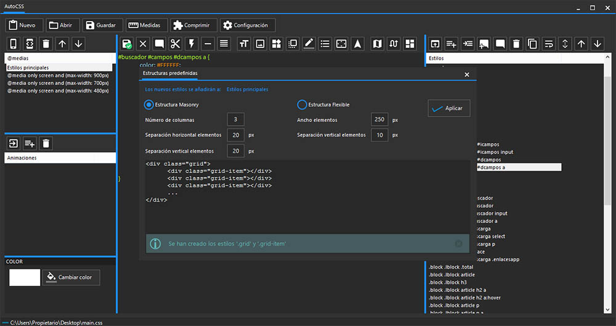The height and width of the screenshot is (326, 616).
Task: Click the Nuevo button
Action: pyautogui.click(x=25, y=25)
